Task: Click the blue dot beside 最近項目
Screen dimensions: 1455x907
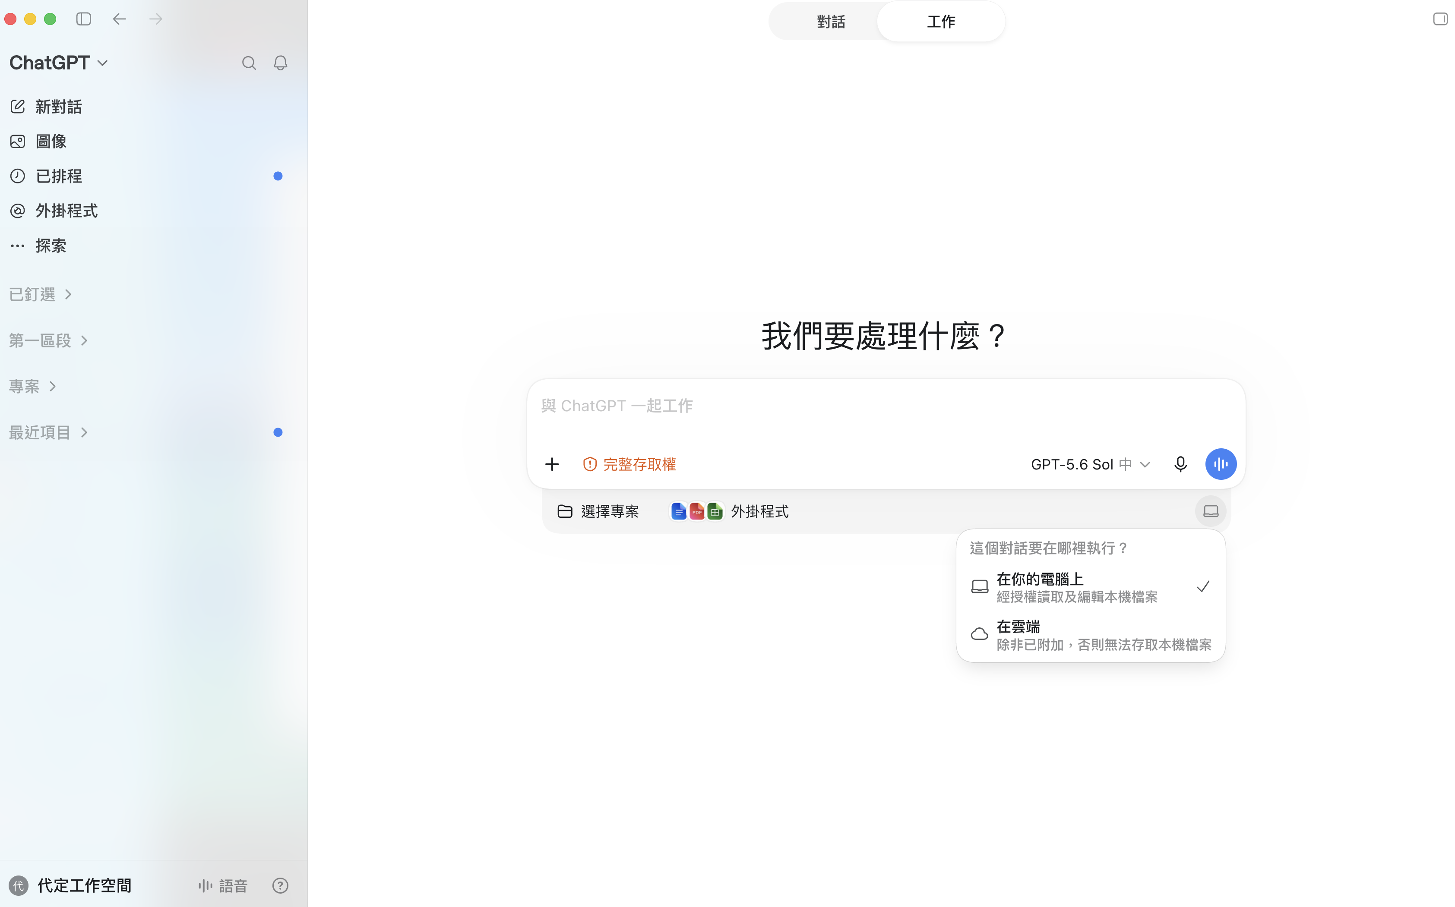Action: tap(278, 432)
